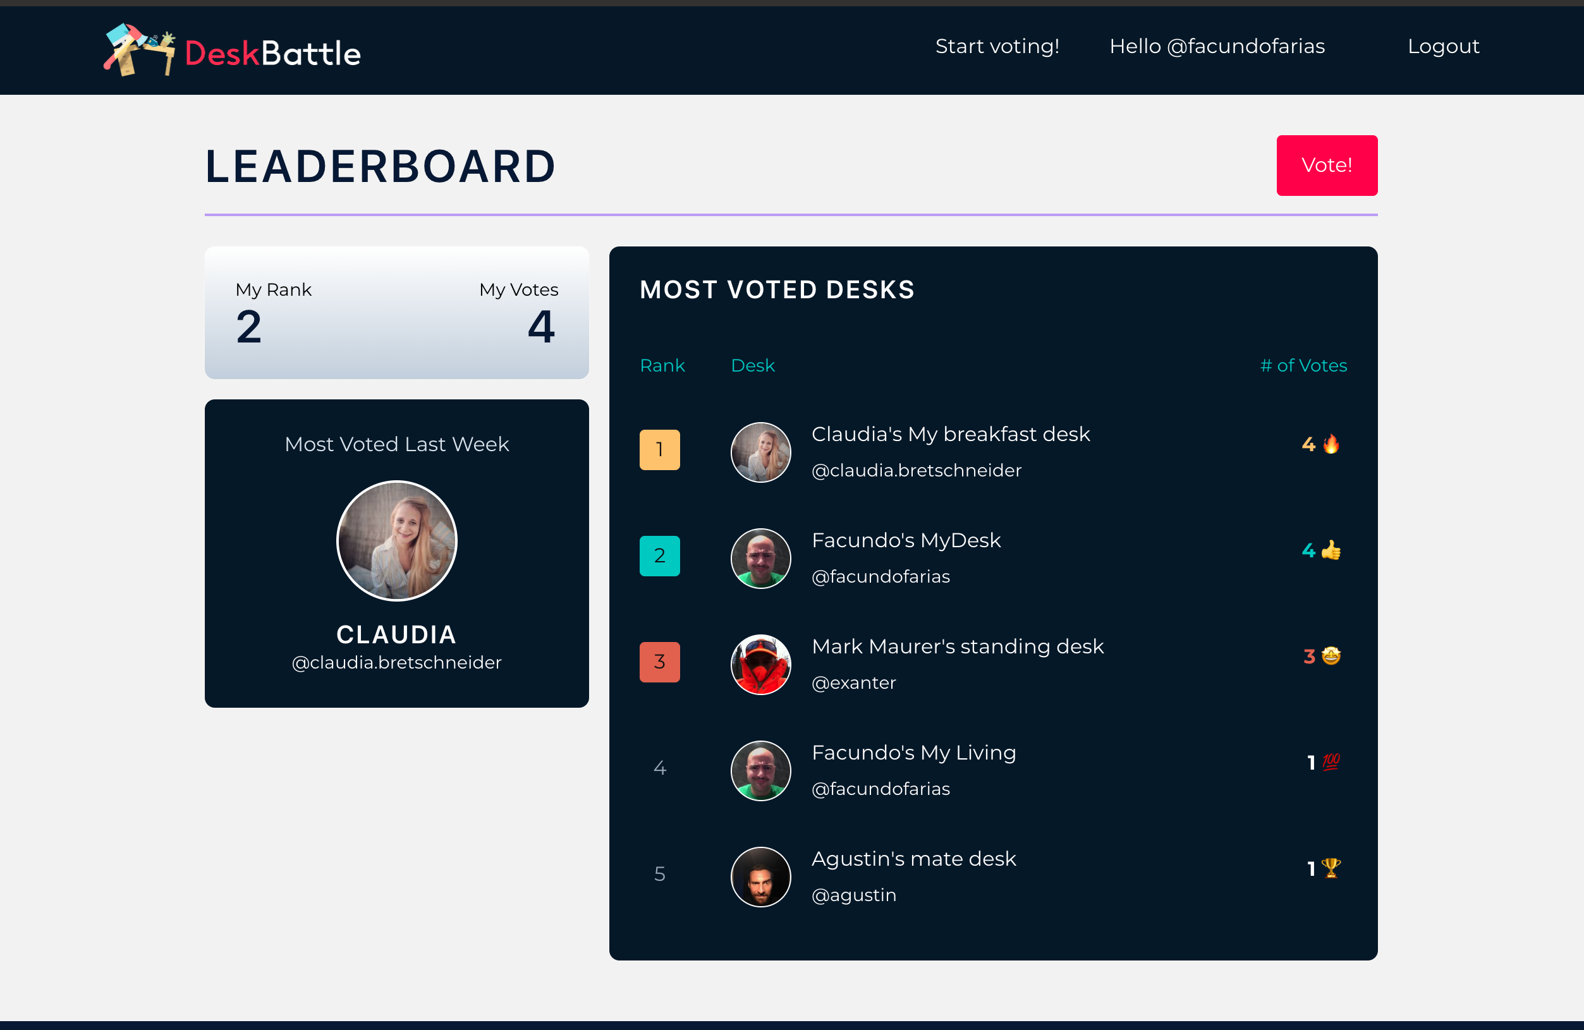Image resolution: width=1584 pixels, height=1030 pixels.
Task: Click Claudia's large avatar in Most Voted Last Week
Action: [397, 540]
